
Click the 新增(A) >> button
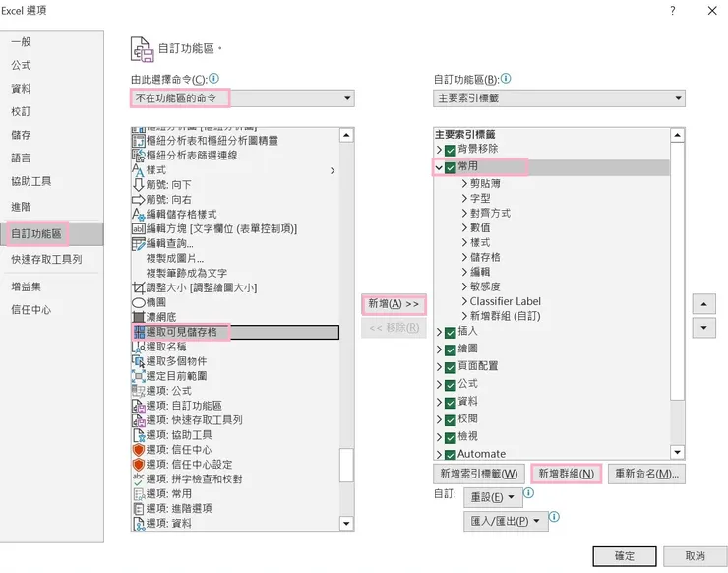[394, 304]
